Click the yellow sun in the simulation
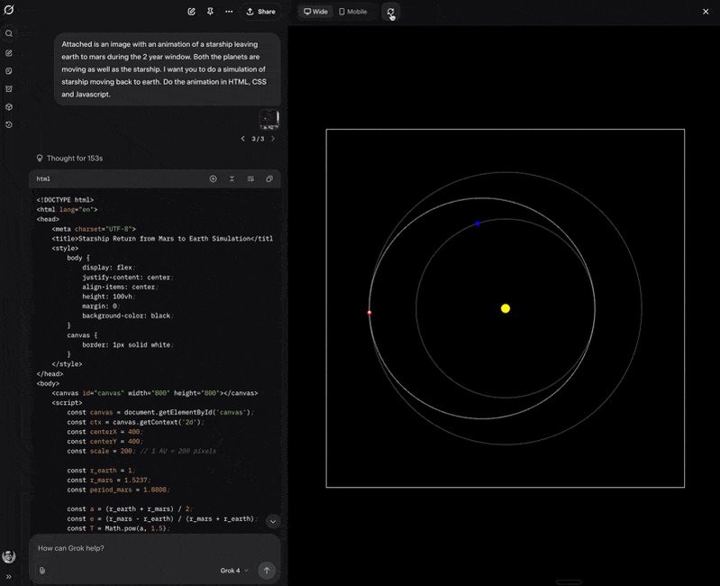 [x=506, y=308]
